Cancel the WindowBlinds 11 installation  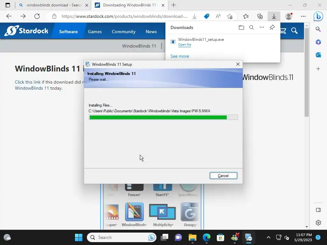223,176
